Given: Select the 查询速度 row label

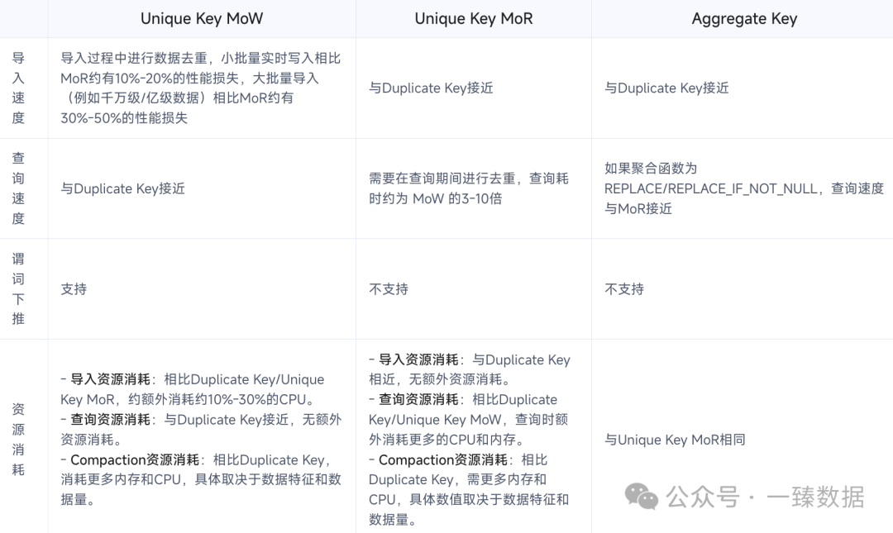Looking at the screenshot, I should [x=18, y=188].
